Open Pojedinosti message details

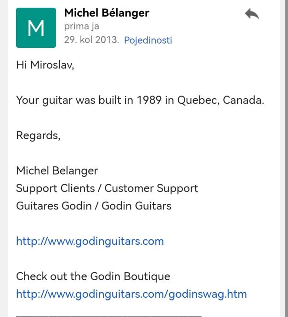pos(148,40)
